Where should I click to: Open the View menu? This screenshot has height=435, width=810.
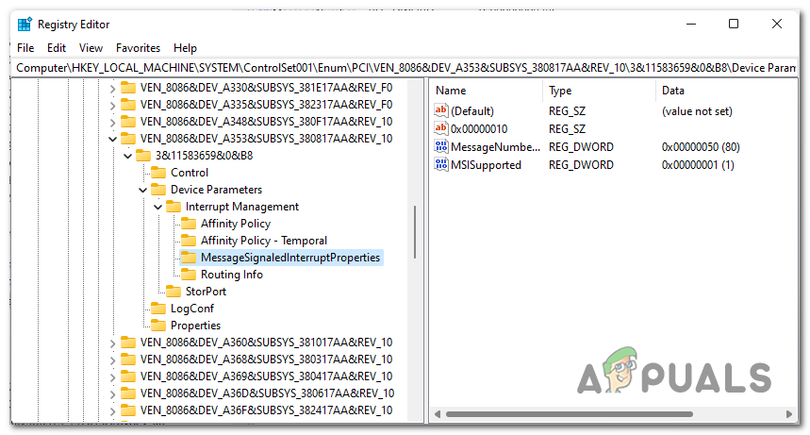pyautogui.click(x=91, y=48)
